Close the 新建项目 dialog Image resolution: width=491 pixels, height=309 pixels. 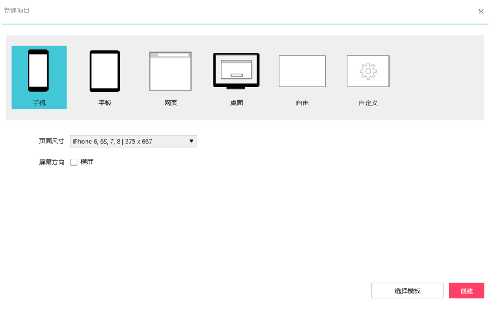click(481, 12)
